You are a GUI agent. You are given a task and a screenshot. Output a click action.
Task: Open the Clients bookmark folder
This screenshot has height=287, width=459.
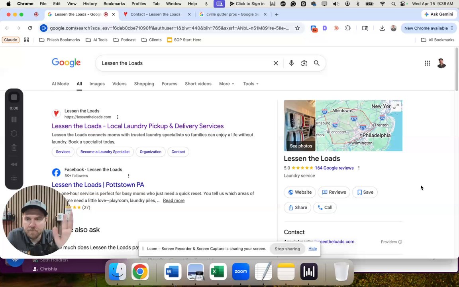152,40
